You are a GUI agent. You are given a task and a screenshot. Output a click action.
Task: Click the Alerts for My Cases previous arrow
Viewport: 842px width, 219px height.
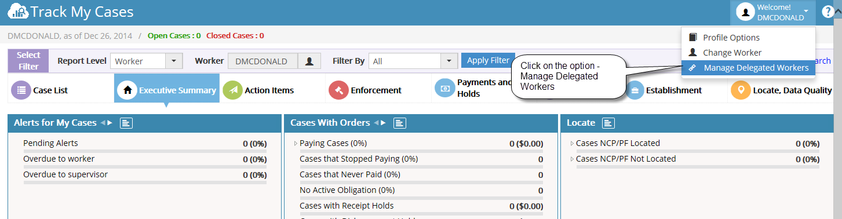tap(103, 123)
